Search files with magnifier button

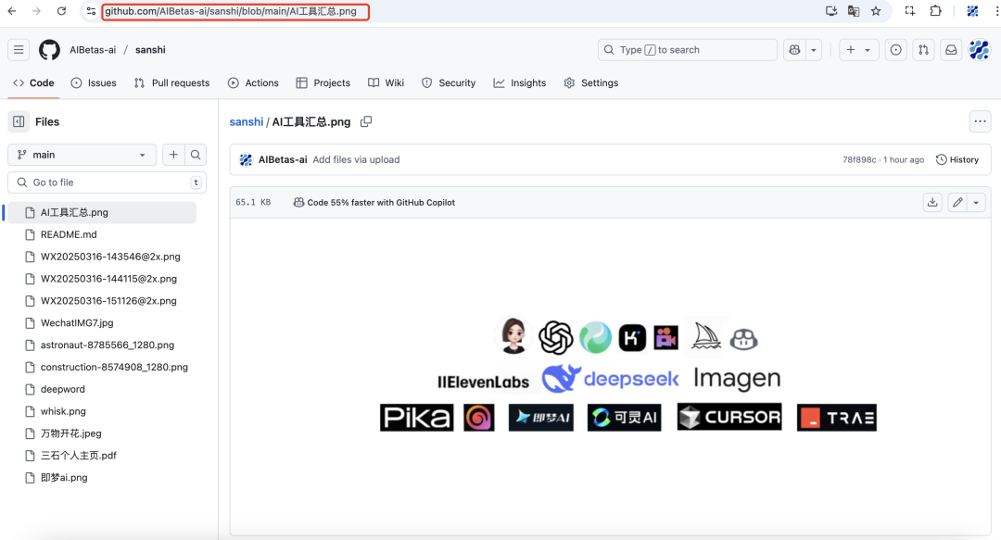pos(196,155)
